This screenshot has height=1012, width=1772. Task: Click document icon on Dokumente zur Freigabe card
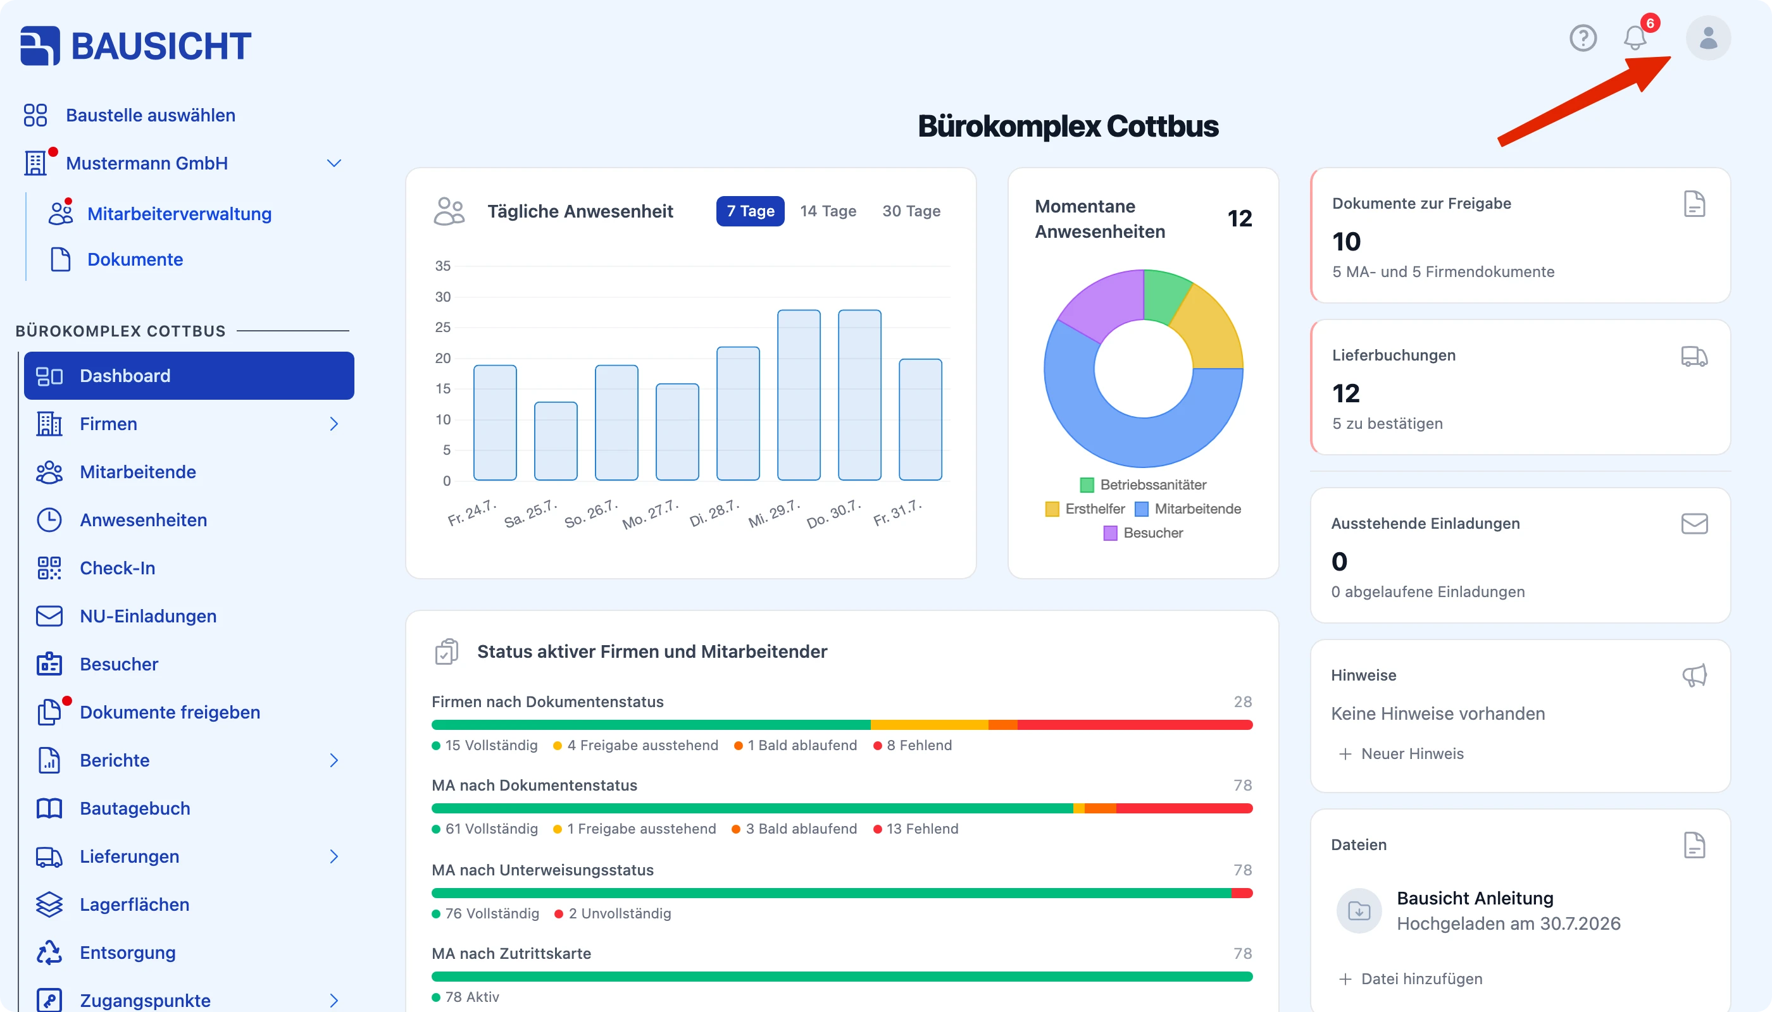[1694, 204]
